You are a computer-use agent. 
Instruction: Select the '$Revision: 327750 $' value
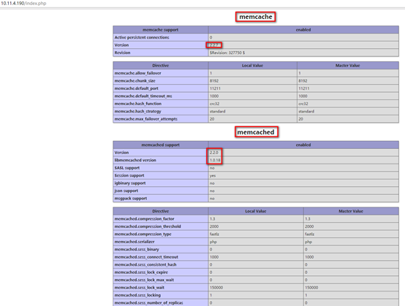[x=227, y=53]
